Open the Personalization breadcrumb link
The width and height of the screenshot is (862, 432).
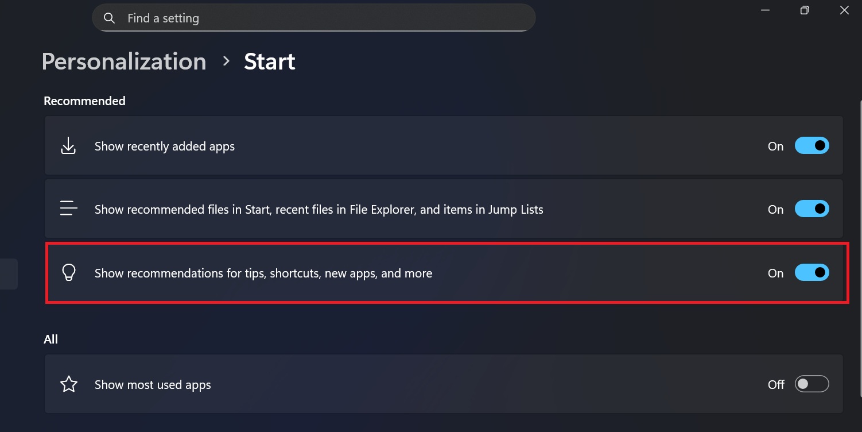[123, 61]
